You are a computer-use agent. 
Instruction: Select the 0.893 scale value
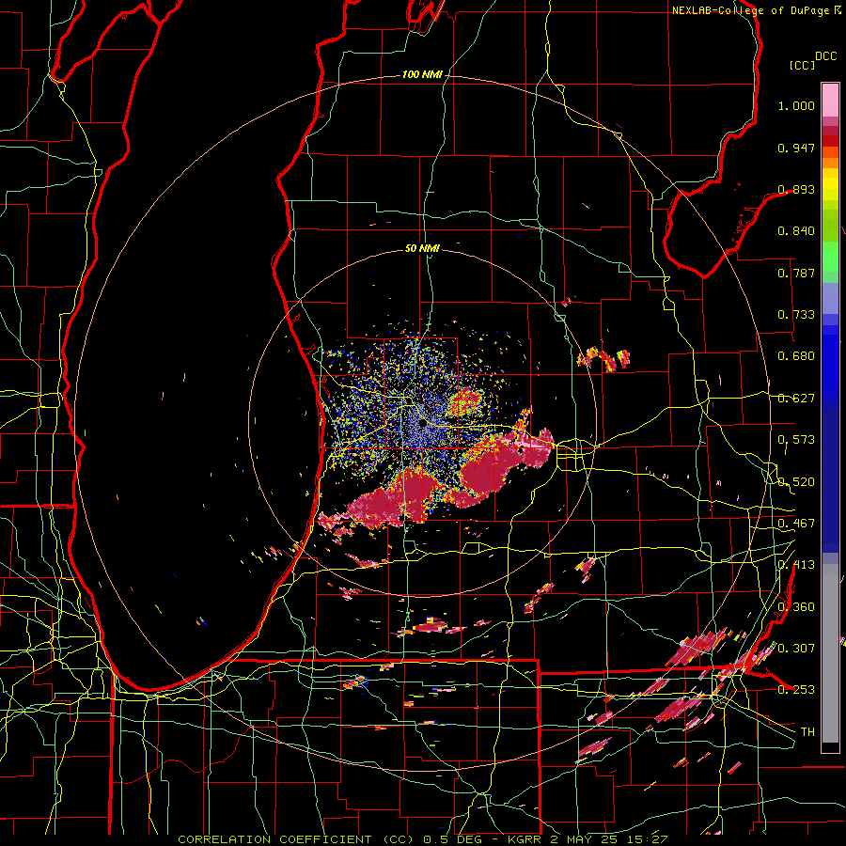(796, 189)
